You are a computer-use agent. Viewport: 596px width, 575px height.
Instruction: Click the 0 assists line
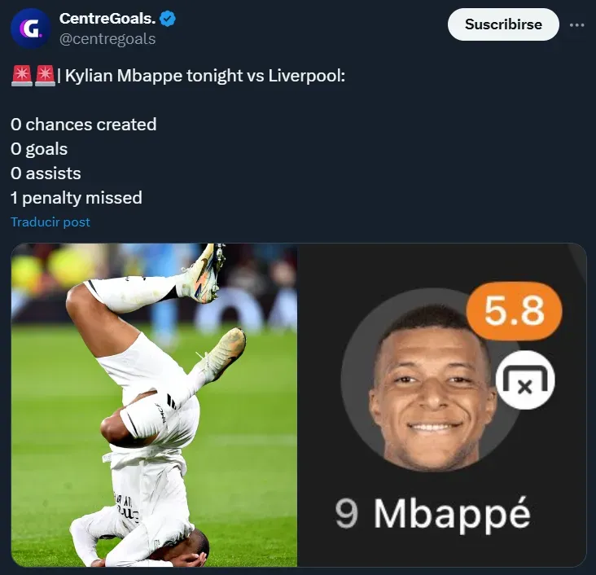click(46, 173)
